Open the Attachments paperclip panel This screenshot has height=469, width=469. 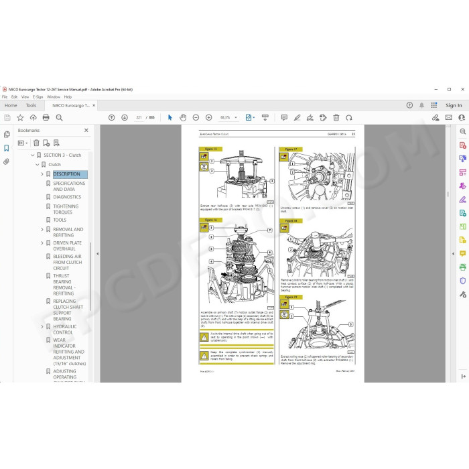[7, 162]
